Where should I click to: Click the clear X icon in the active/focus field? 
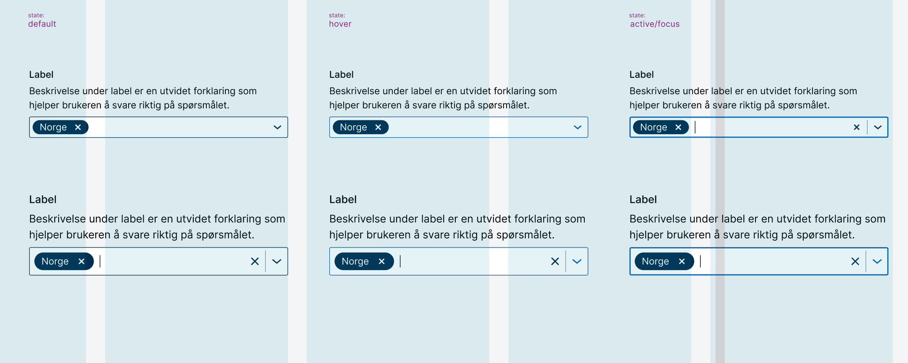pos(856,127)
